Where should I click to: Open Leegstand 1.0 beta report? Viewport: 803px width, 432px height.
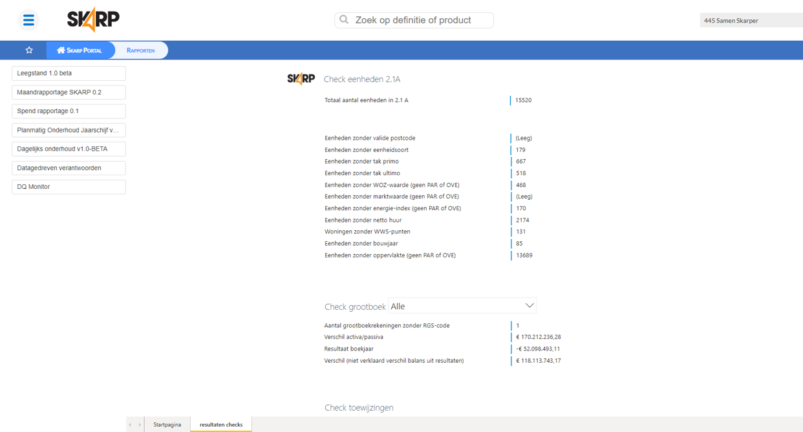pyautogui.click(x=69, y=73)
